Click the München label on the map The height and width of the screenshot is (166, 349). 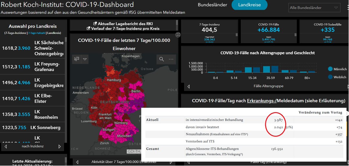tap(124, 136)
